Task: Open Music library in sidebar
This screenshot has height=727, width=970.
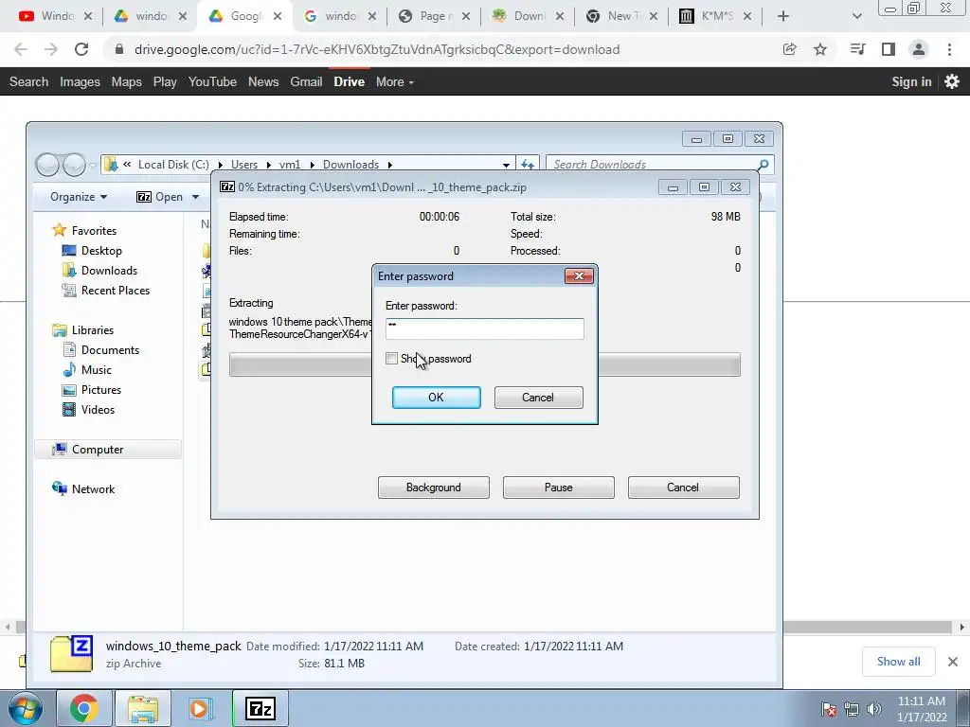Action: [86, 370]
